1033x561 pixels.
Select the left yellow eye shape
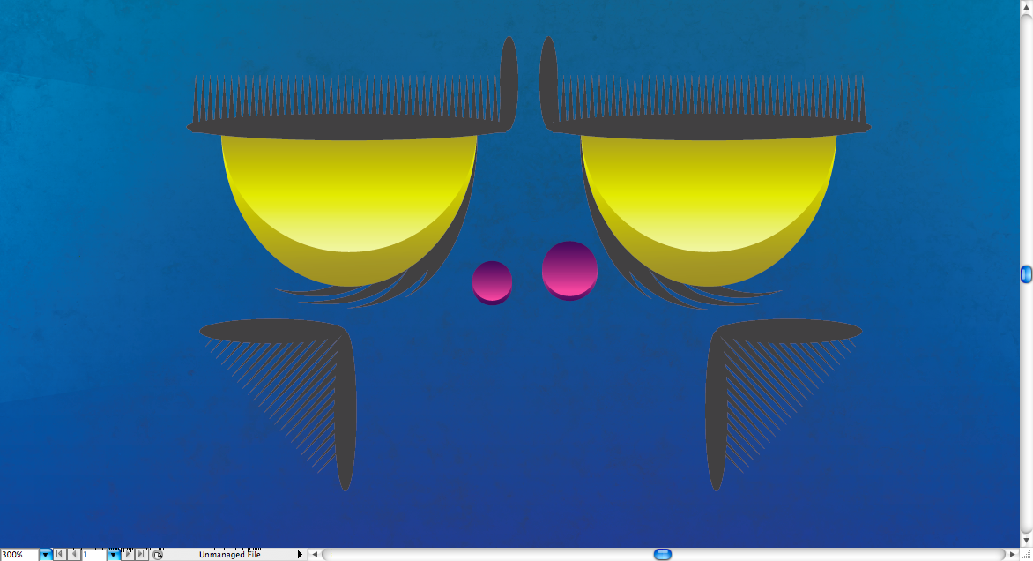pyautogui.click(x=349, y=203)
